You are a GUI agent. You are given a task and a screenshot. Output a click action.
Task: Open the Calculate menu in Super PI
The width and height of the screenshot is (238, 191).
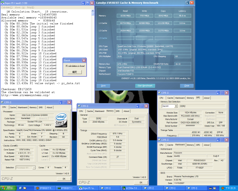click(7, 7)
